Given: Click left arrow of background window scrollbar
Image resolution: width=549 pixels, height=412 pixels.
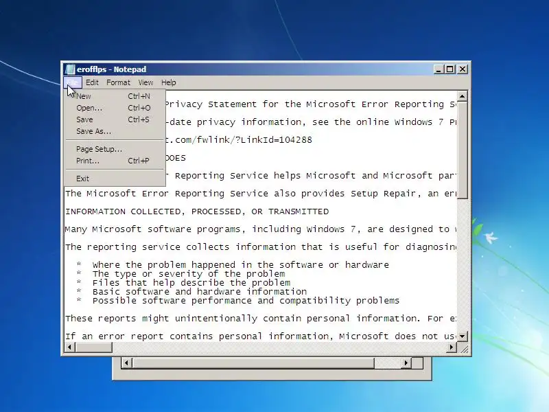Looking at the screenshot, I should point(126,363).
